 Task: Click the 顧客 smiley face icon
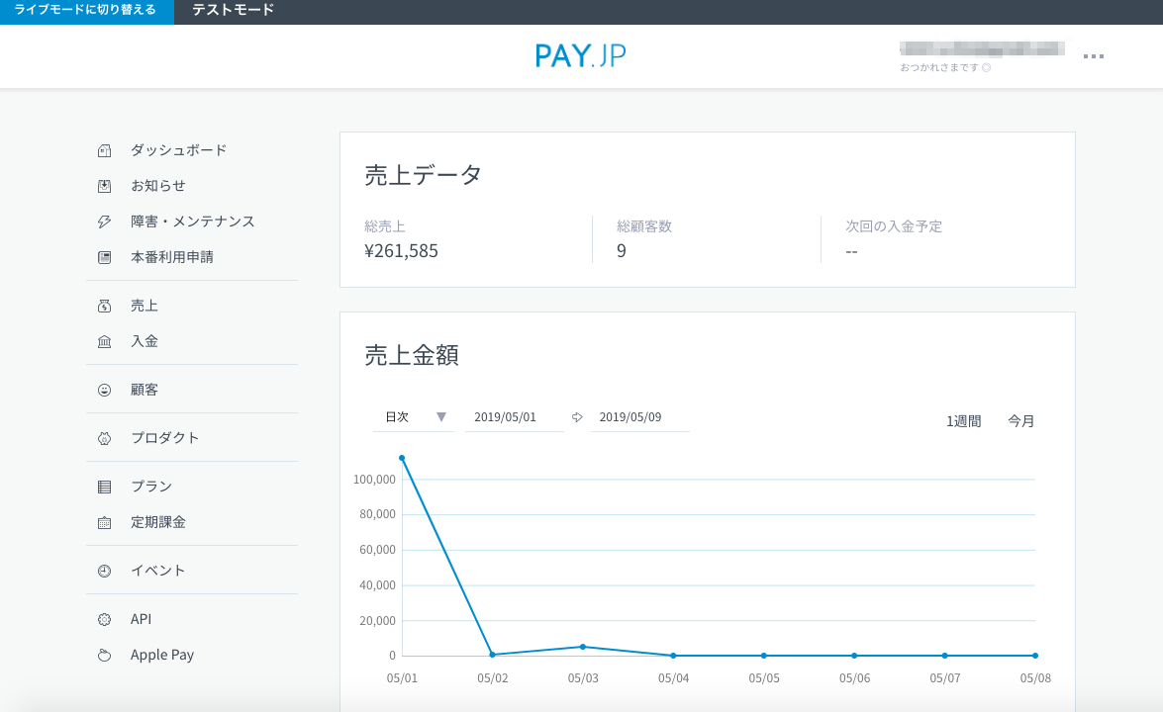(x=105, y=390)
